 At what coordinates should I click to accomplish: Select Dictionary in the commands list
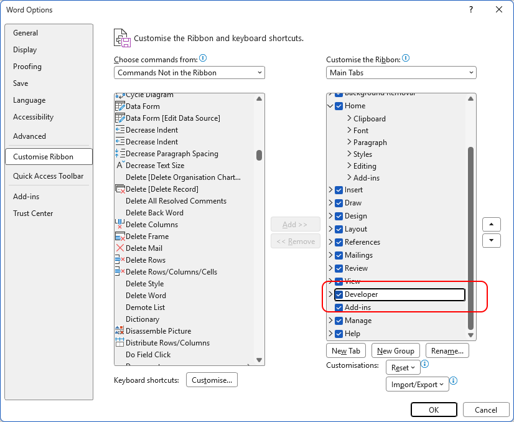point(143,319)
